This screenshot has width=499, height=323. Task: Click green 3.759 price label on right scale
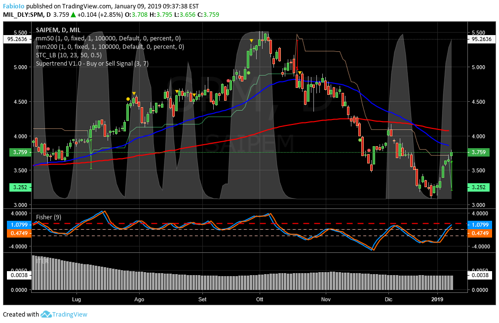pyautogui.click(x=479, y=152)
